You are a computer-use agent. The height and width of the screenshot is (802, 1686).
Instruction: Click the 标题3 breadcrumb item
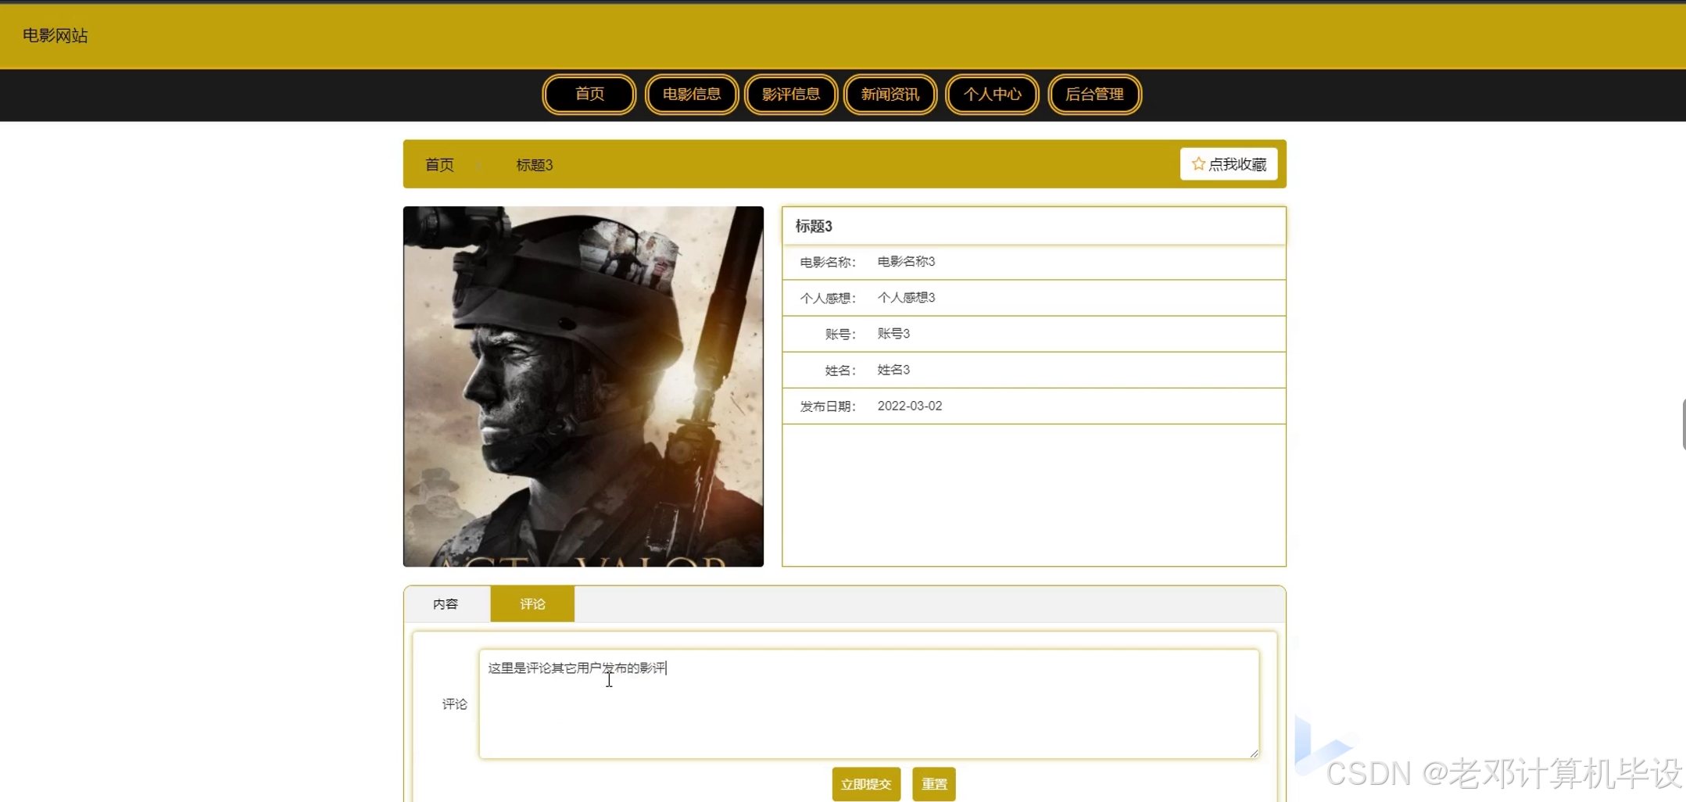535,165
